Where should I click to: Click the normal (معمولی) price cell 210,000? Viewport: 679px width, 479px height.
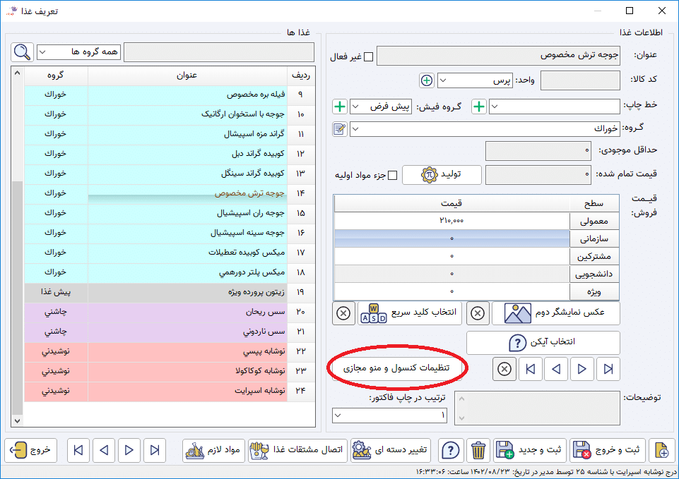tap(451, 221)
